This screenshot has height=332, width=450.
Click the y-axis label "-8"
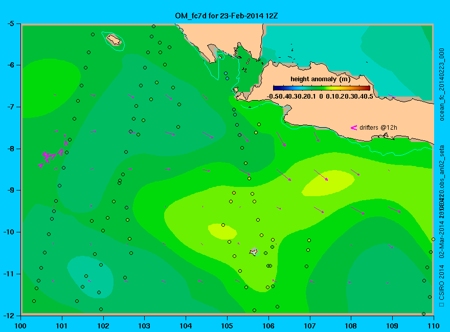pos(10,149)
